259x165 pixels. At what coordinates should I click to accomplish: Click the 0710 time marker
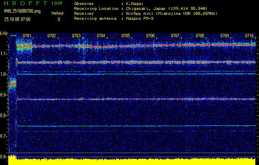250,36
